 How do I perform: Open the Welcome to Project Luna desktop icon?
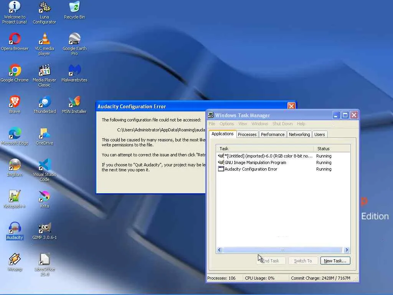point(15,13)
